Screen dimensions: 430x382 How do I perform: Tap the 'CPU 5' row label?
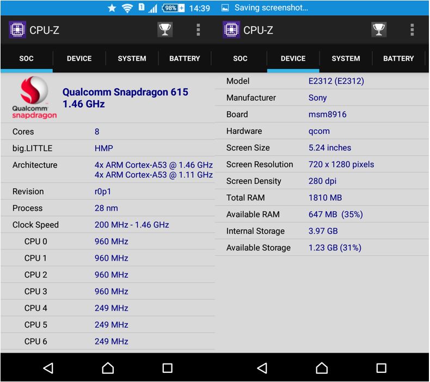[35, 325]
